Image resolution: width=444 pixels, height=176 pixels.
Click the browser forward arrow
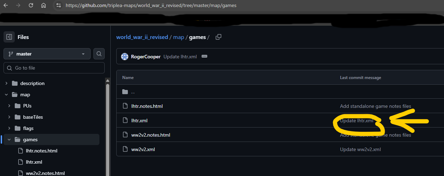click(18, 6)
